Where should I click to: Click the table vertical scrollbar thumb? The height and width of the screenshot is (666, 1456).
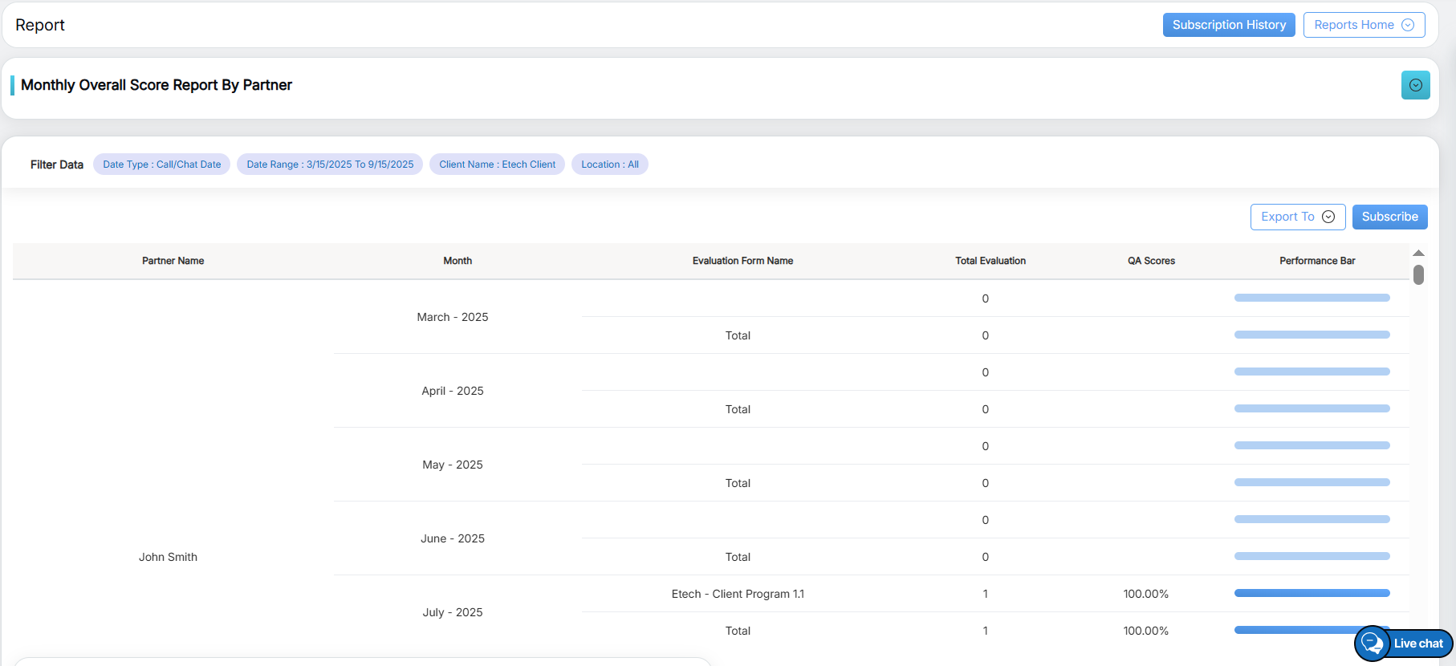pyautogui.click(x=1418, y=274)
